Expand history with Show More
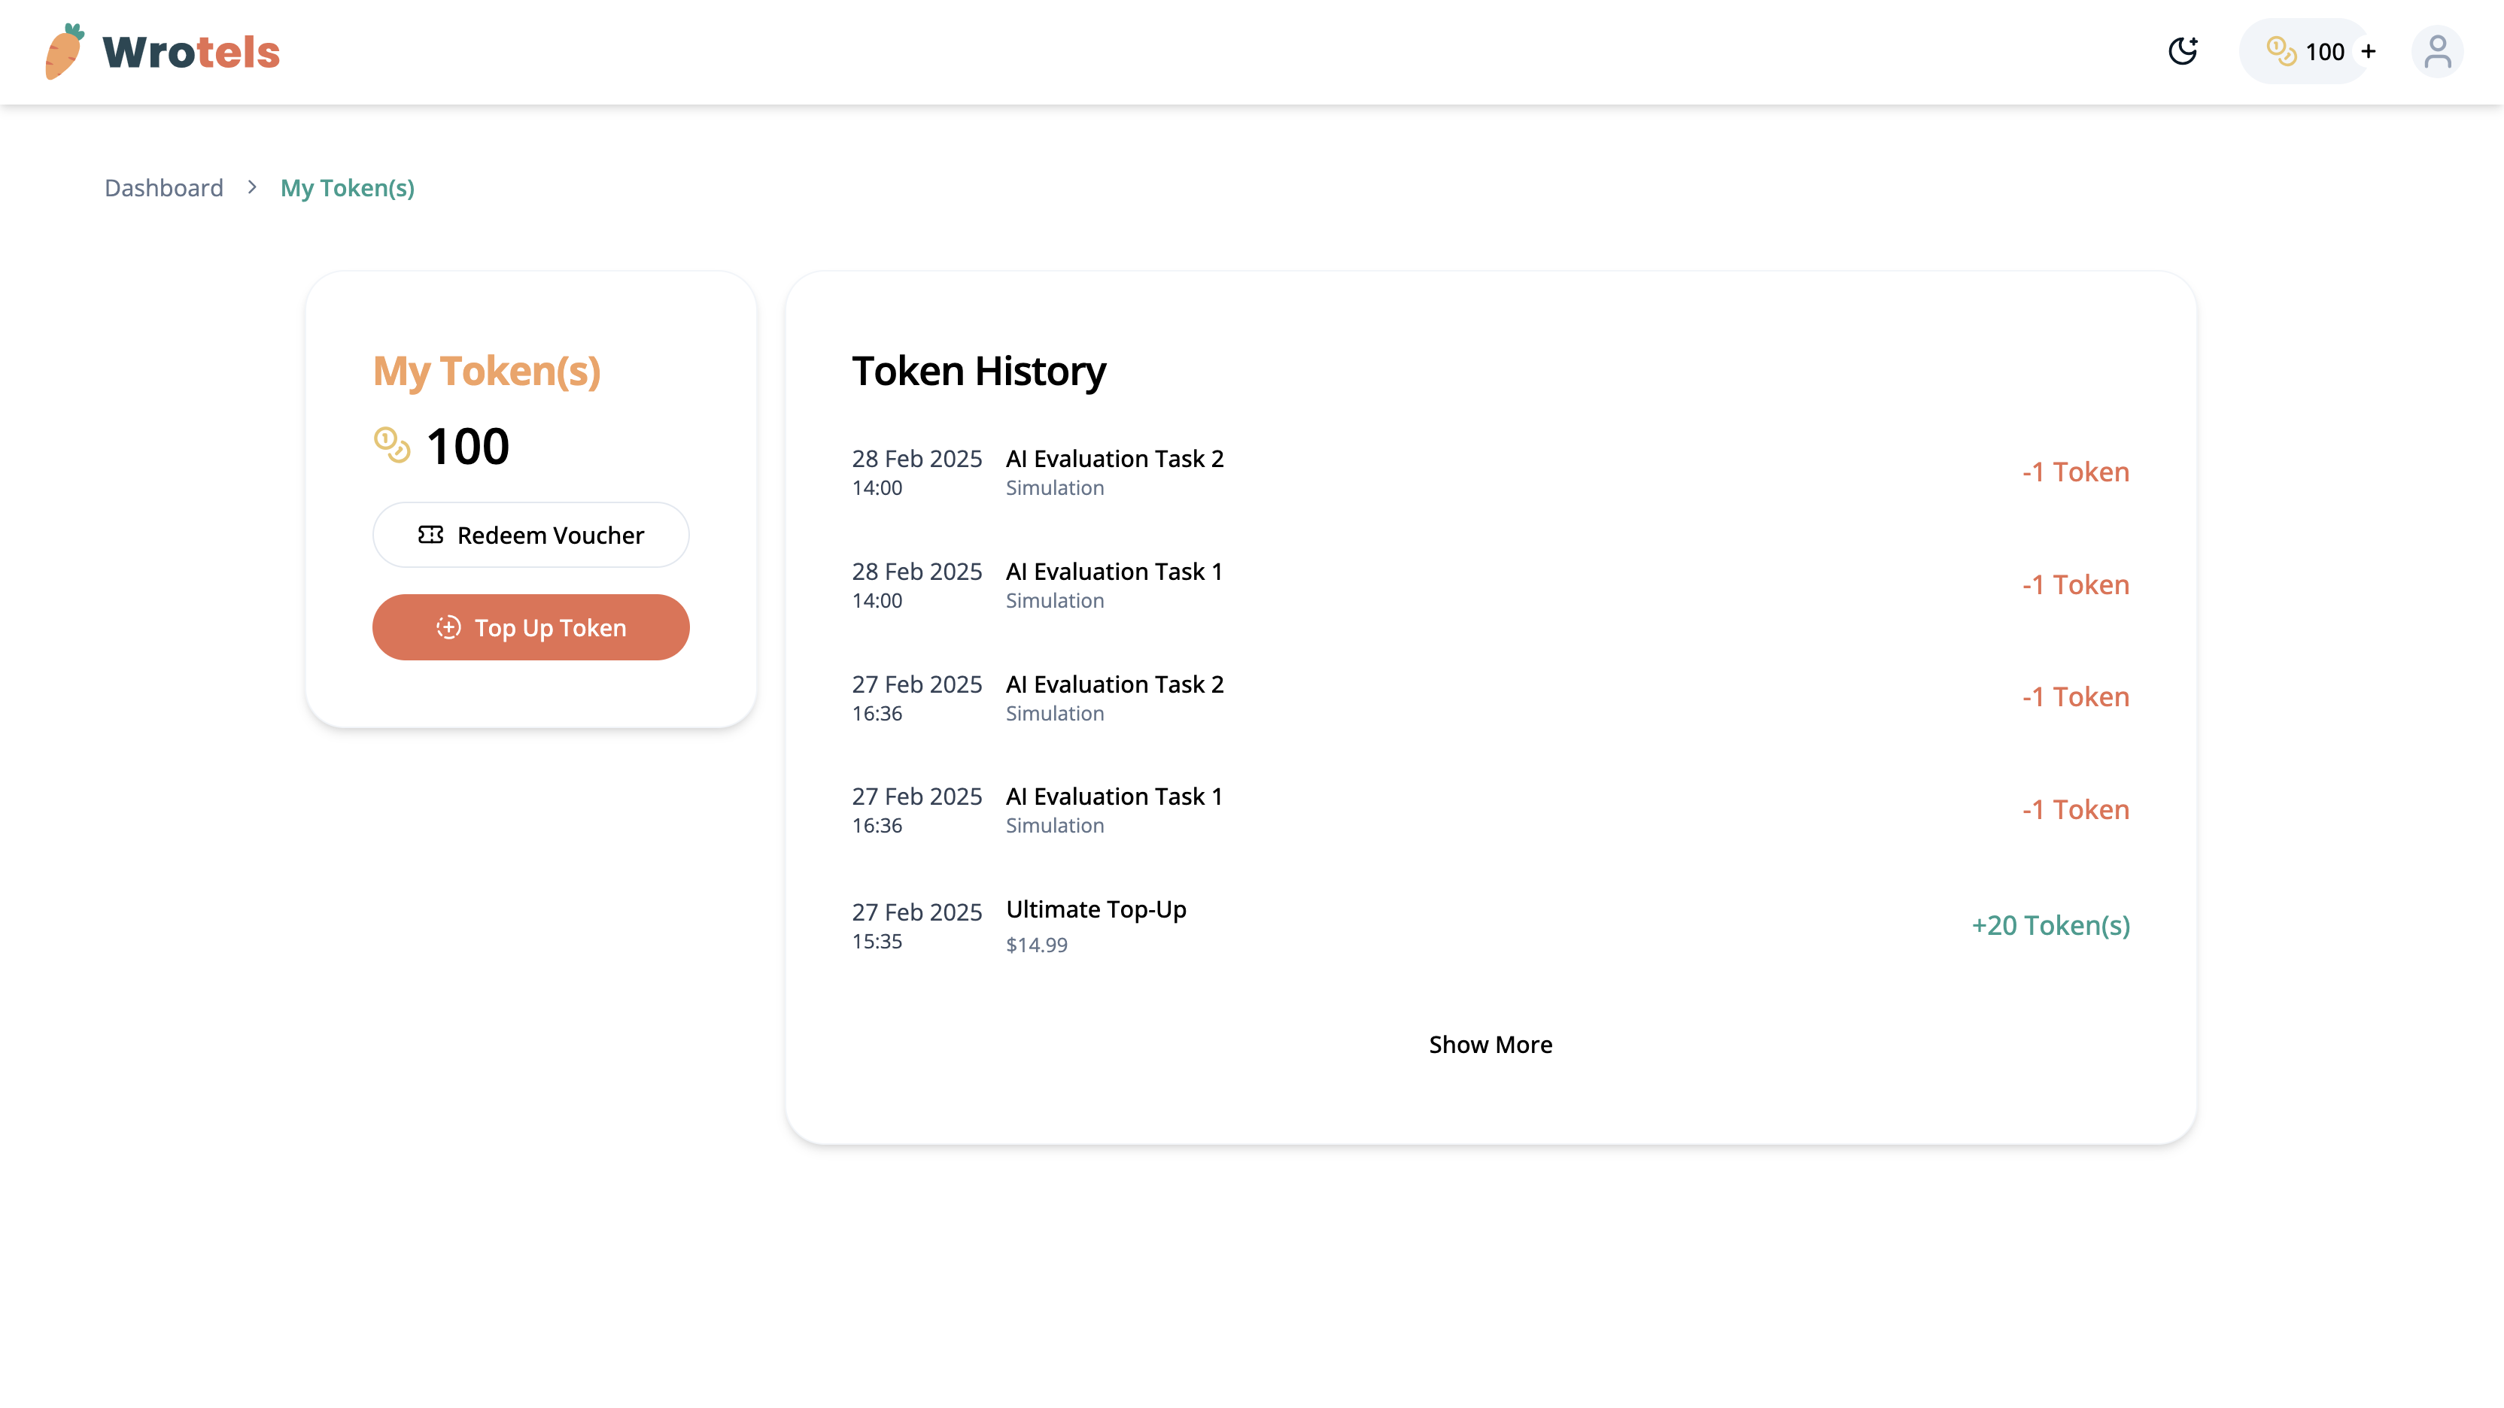This screenshot has width=2504, height=1408. click(1491, 1045)
